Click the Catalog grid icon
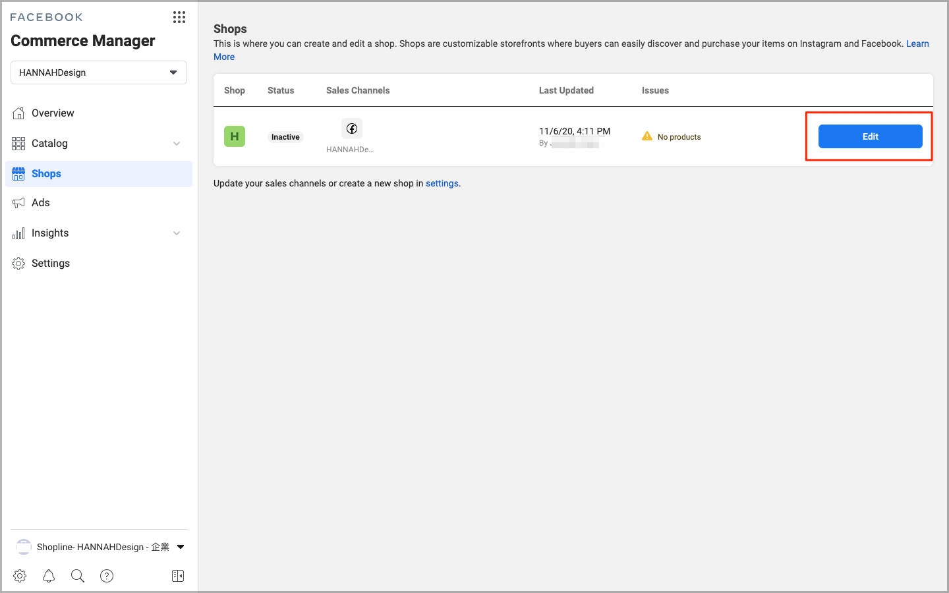 [x=18, y=144]
